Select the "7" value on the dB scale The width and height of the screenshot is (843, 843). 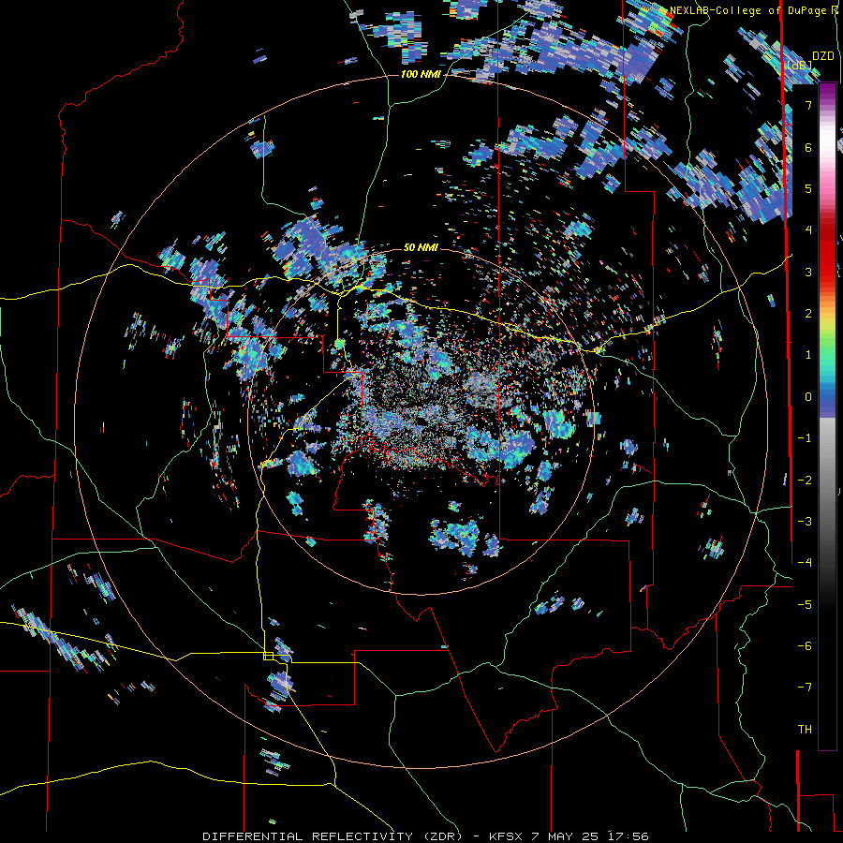tap(808, 105)
